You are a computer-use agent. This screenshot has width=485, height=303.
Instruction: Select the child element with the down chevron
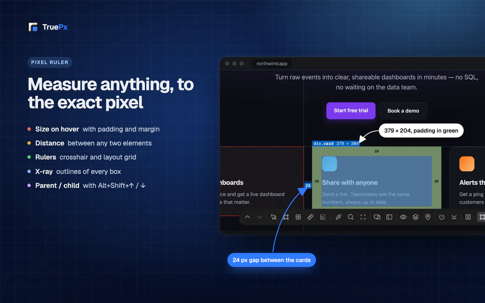pos(260,217)
